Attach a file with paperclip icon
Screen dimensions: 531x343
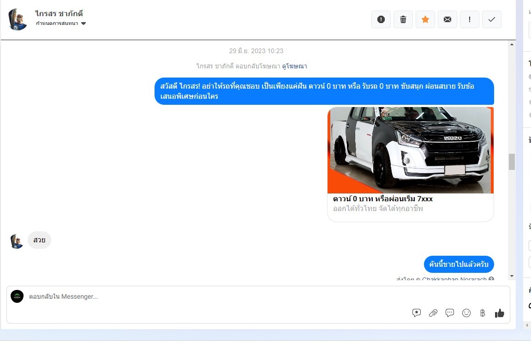(x=433, y=313)
